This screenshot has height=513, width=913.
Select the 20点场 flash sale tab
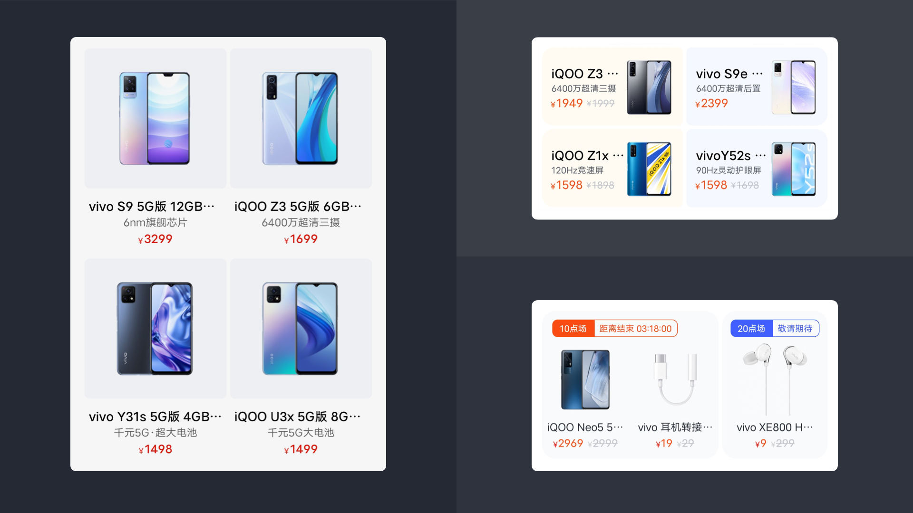(751, 328)
